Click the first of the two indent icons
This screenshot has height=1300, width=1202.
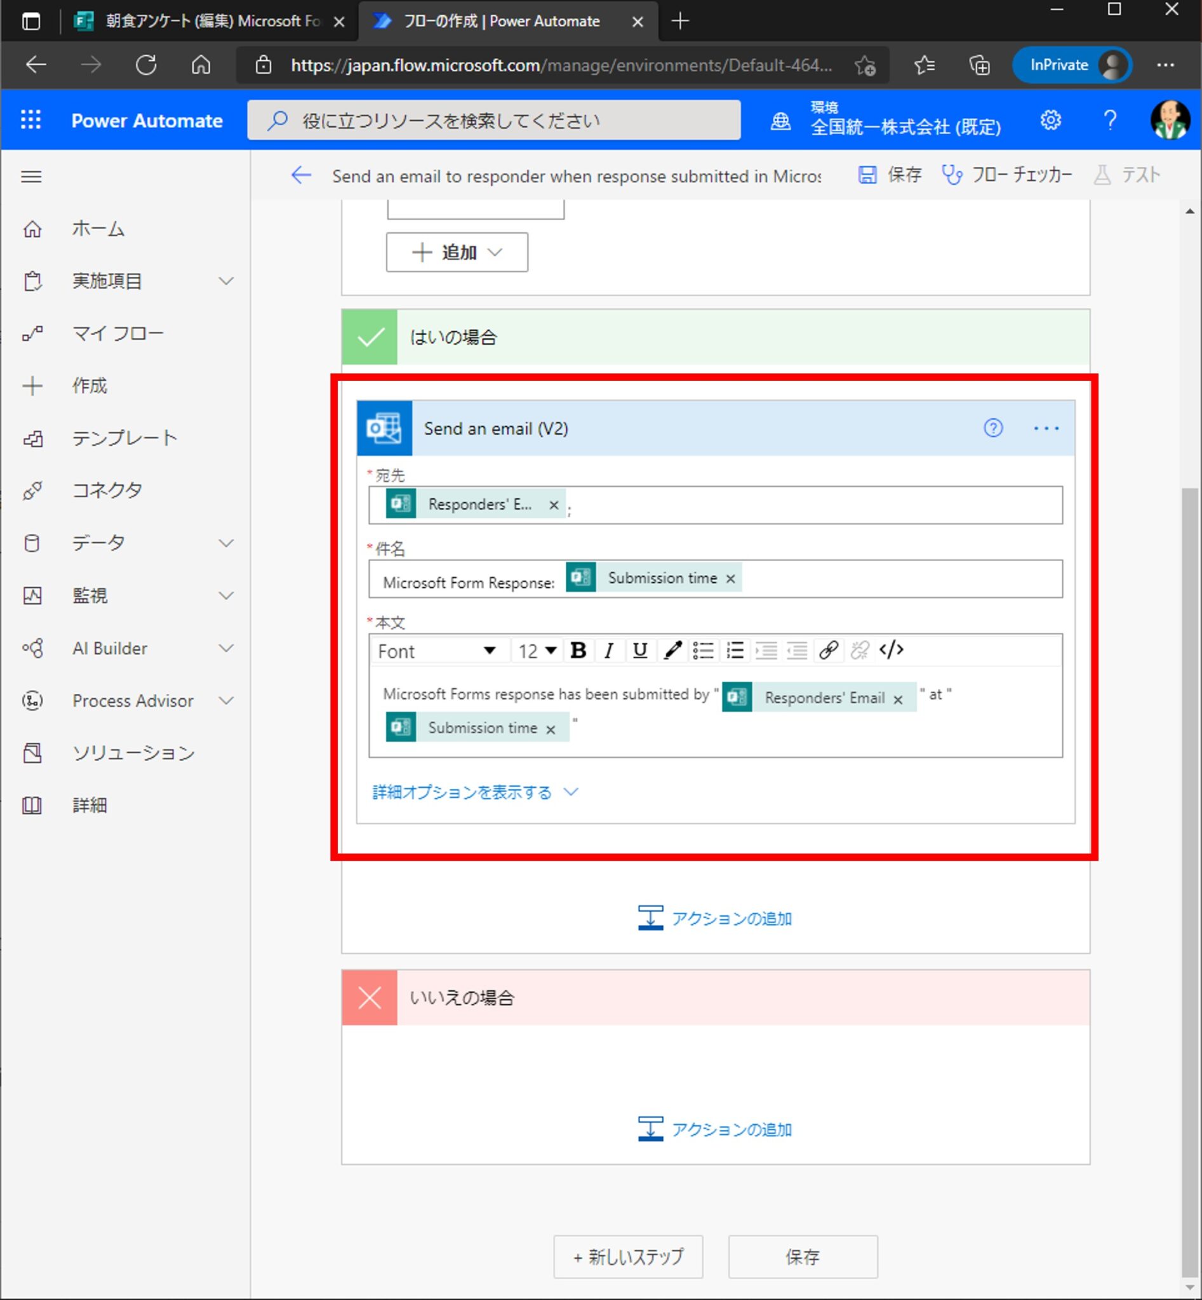pos(766,651)
